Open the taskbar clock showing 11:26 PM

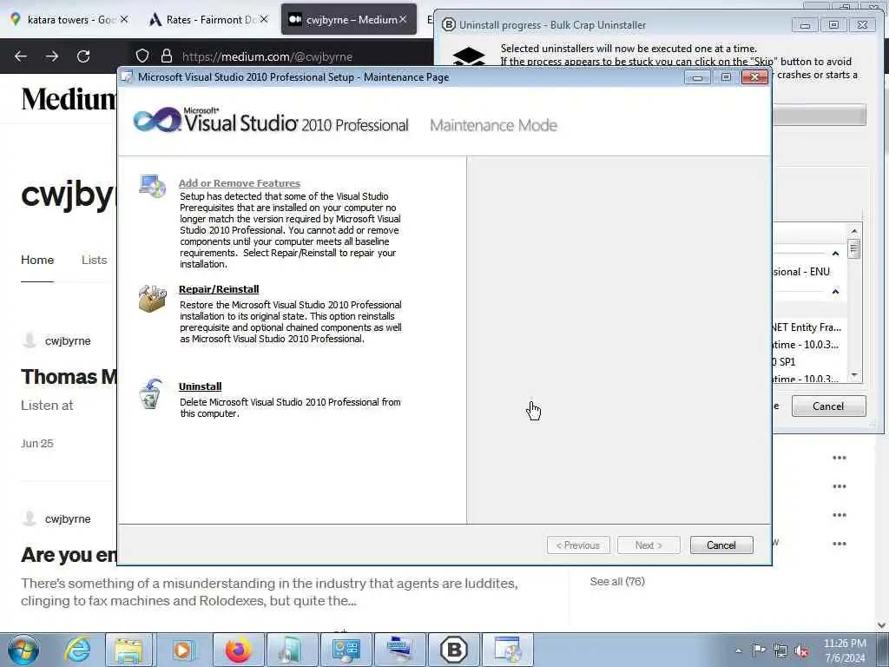click(x=845, y=650)
